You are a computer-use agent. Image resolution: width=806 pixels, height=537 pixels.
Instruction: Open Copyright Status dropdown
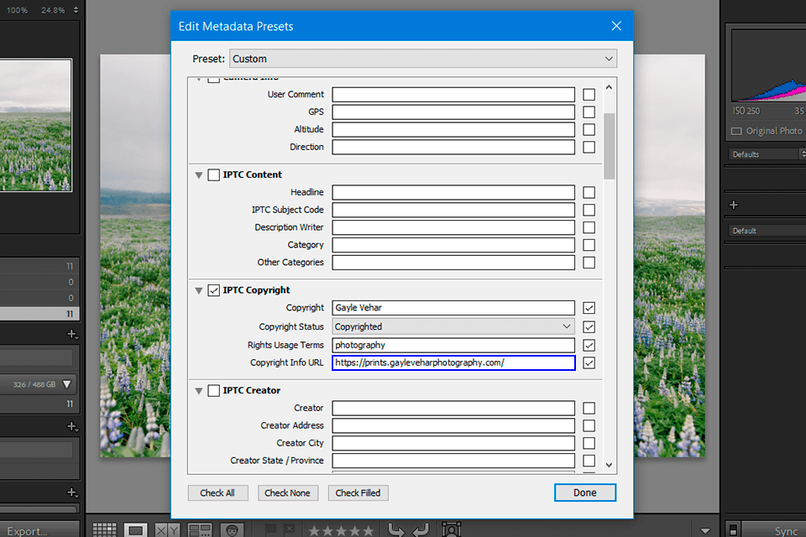[453, 326]
